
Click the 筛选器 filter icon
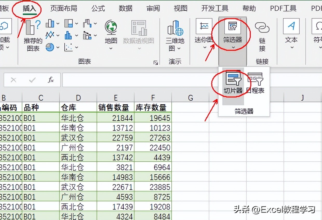pos(232,26)
